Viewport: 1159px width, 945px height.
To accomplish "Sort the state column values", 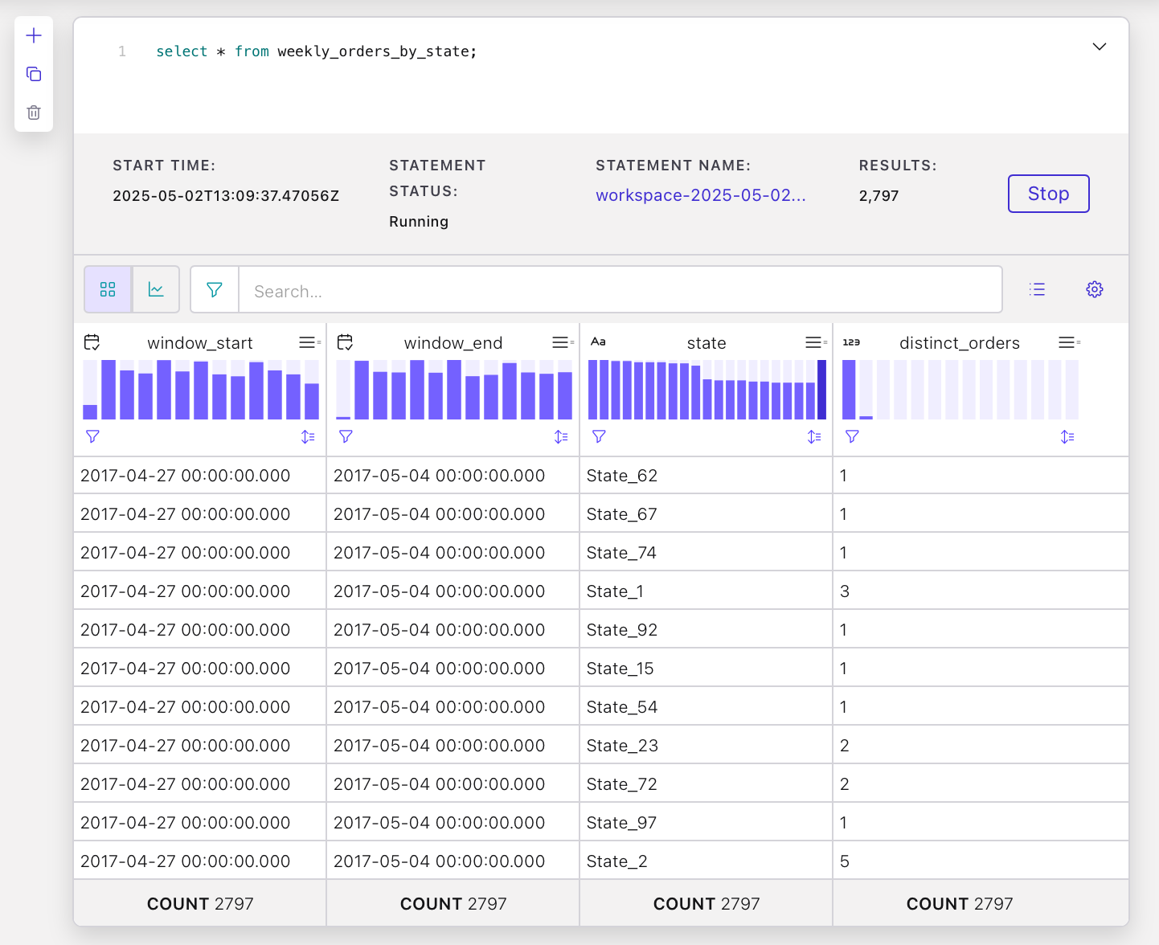I will click(813, 436).
